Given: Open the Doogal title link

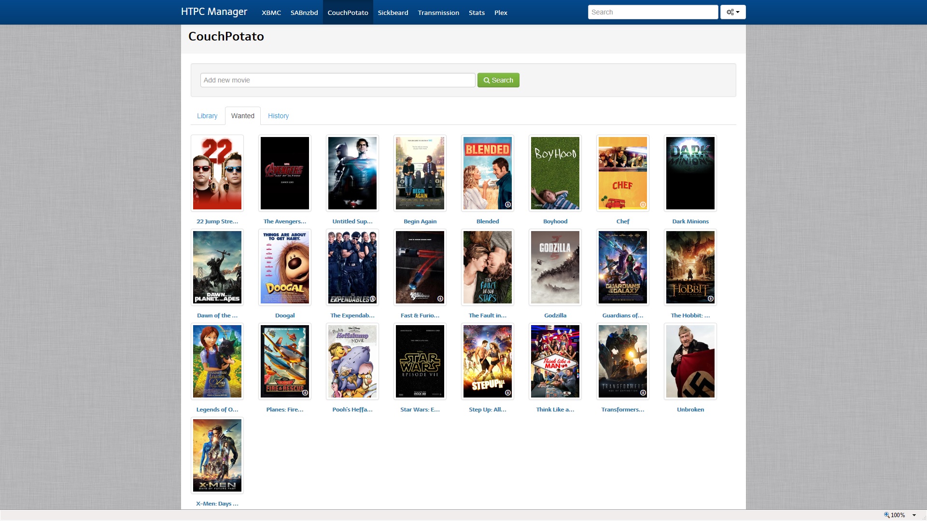Looking at the screenshot, I should tap(285, 315).
